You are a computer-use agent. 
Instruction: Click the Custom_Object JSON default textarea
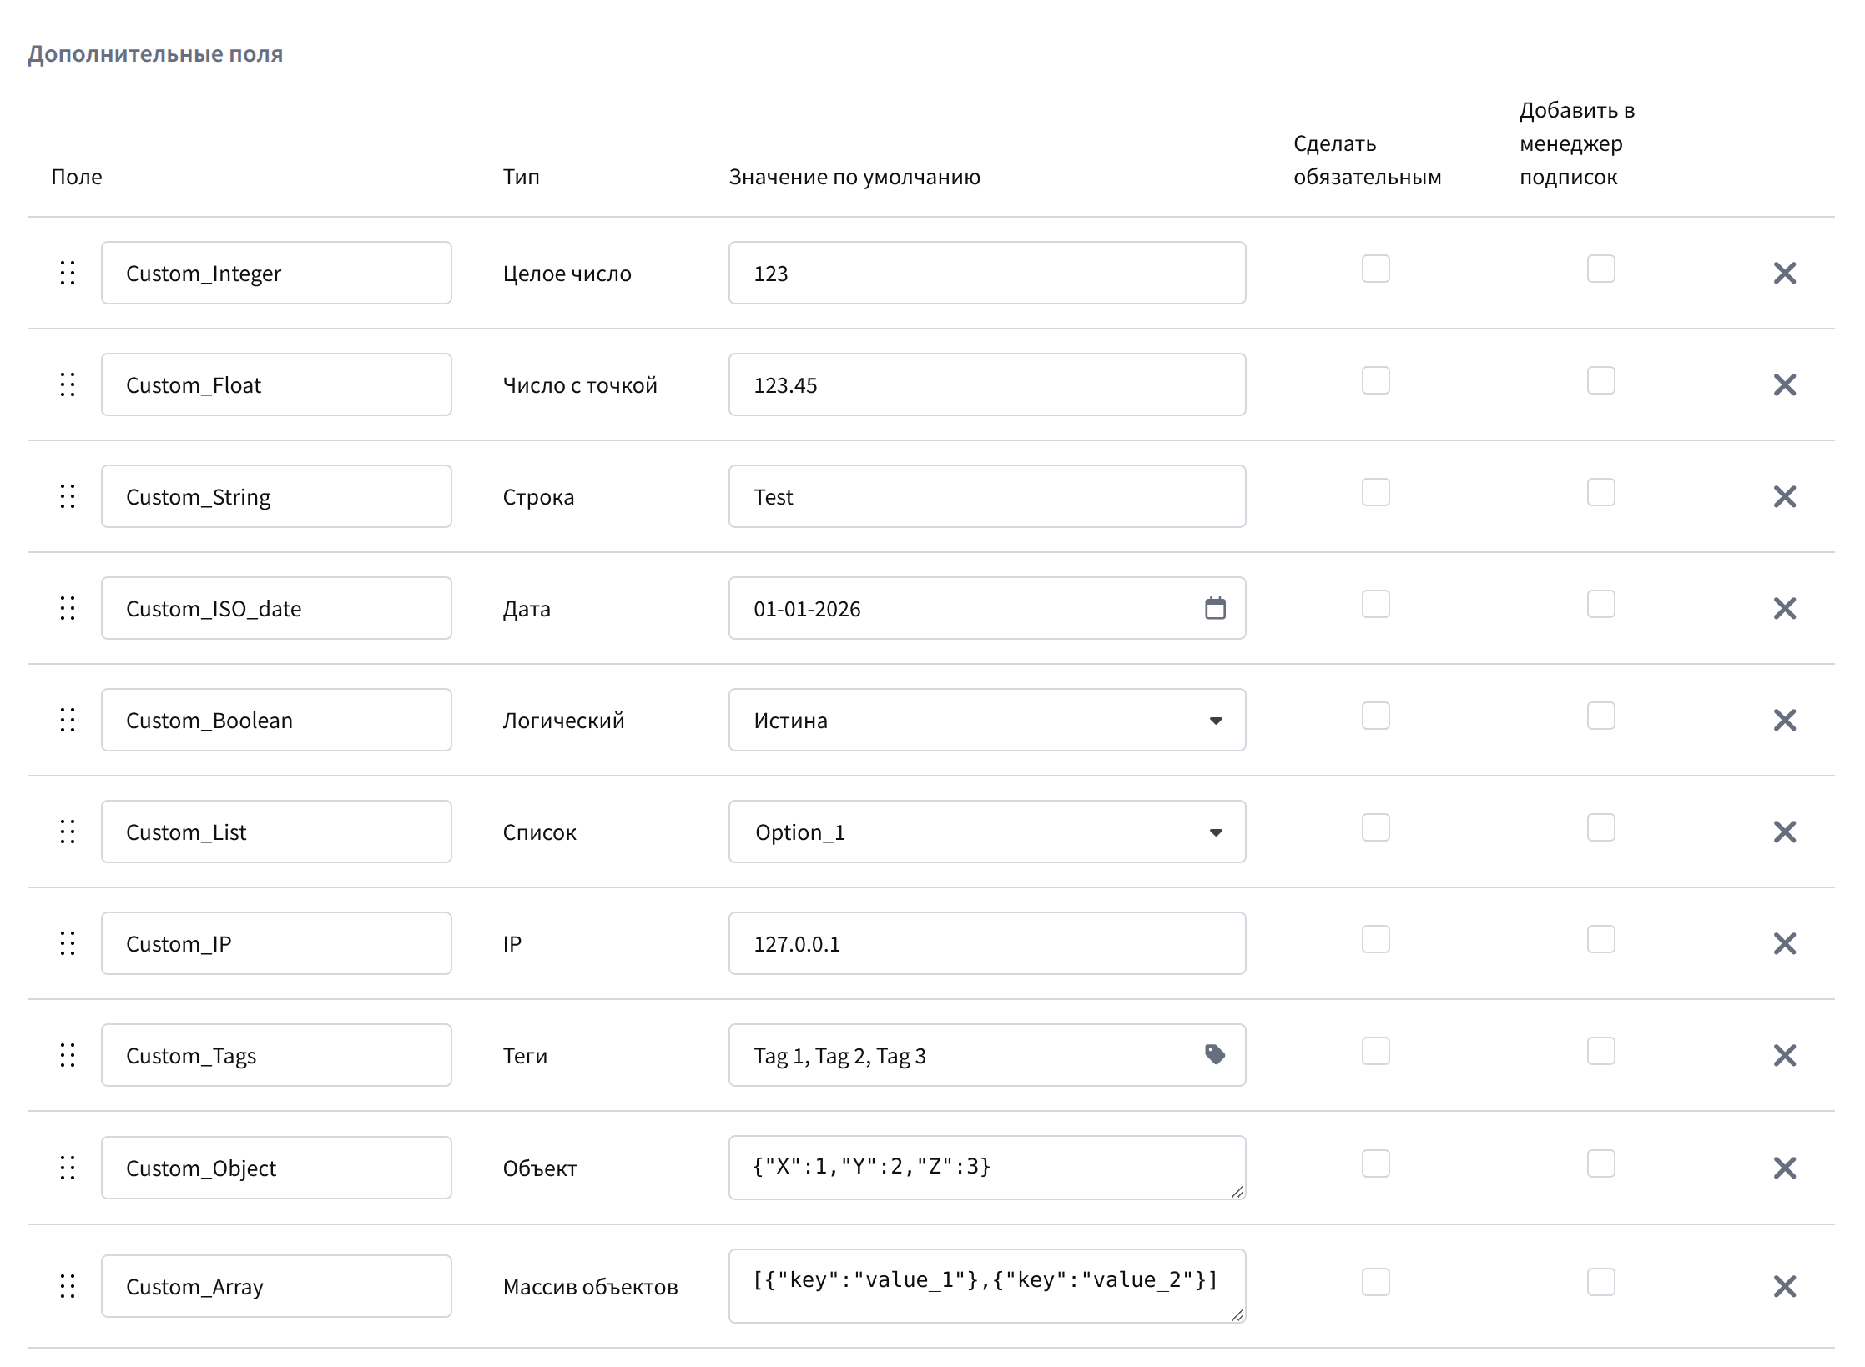[986, 1167]
